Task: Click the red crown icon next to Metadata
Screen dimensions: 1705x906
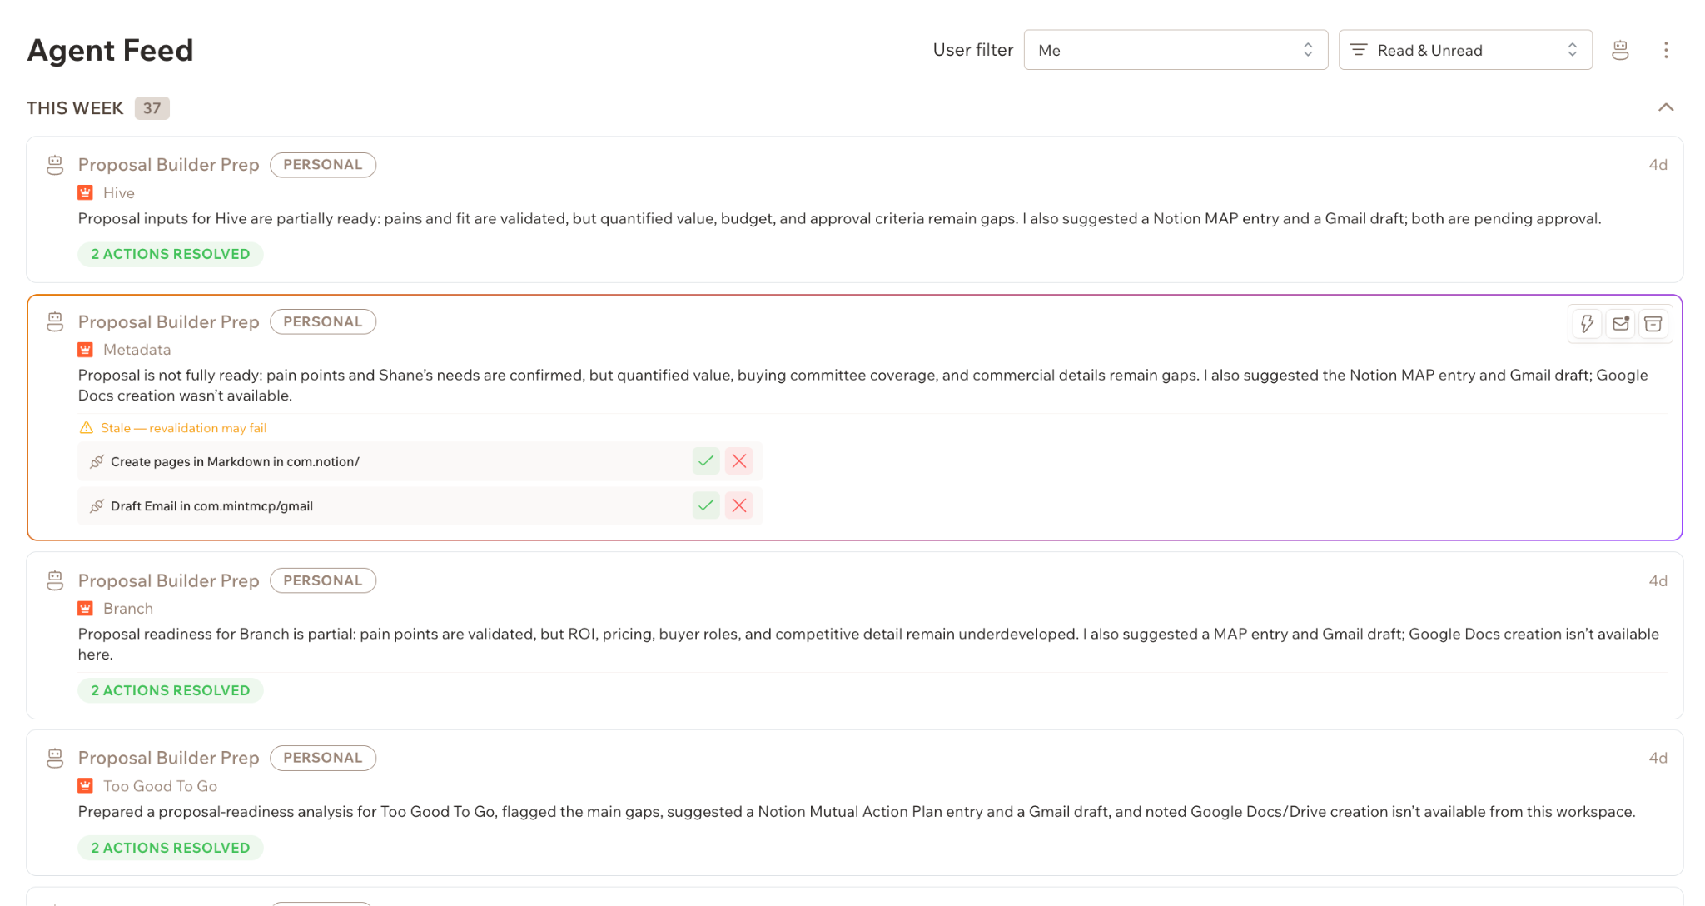Action: click(x=85, y=350)
